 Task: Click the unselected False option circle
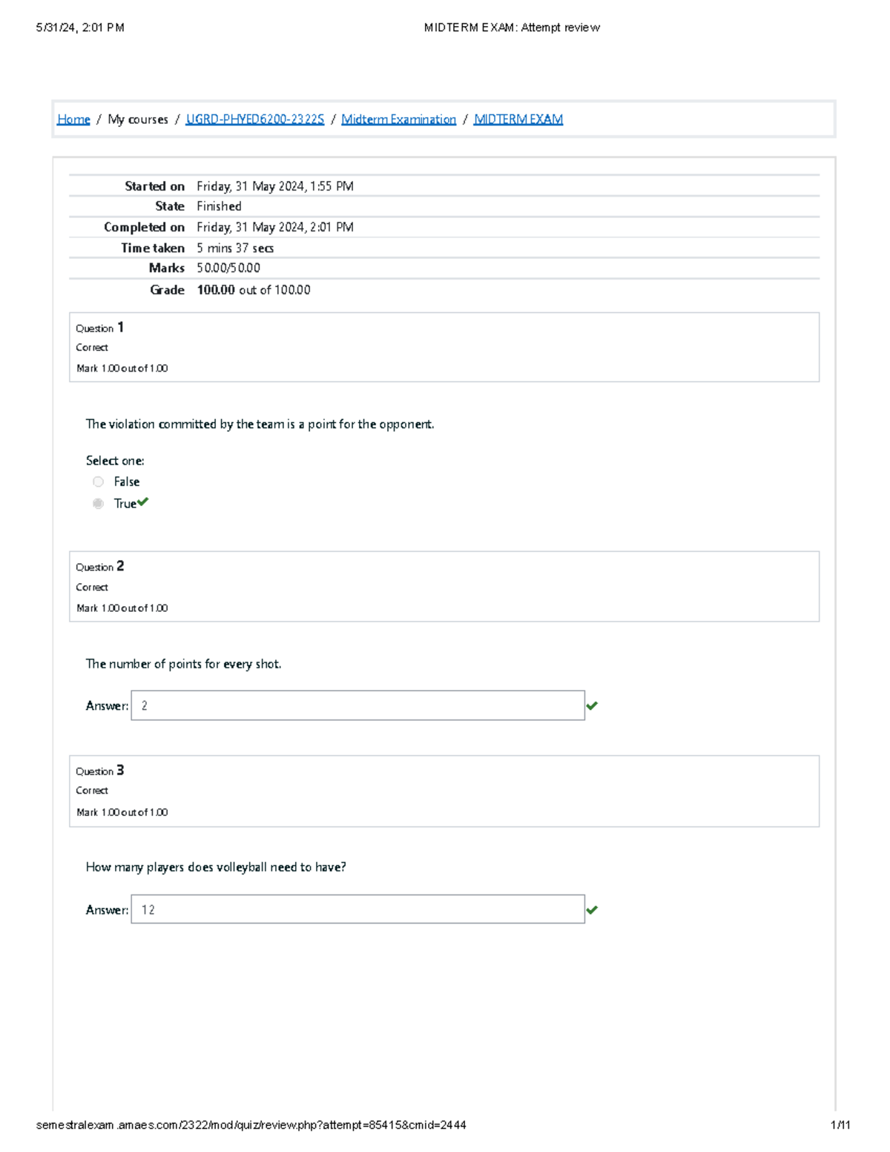point(98,481)
